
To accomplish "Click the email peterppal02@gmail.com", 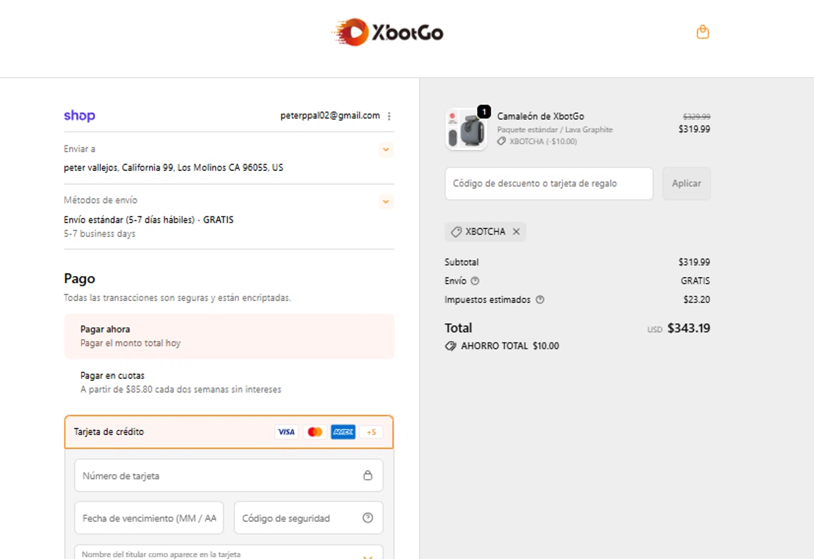I will pyautogui.click(x=330, y=116).
